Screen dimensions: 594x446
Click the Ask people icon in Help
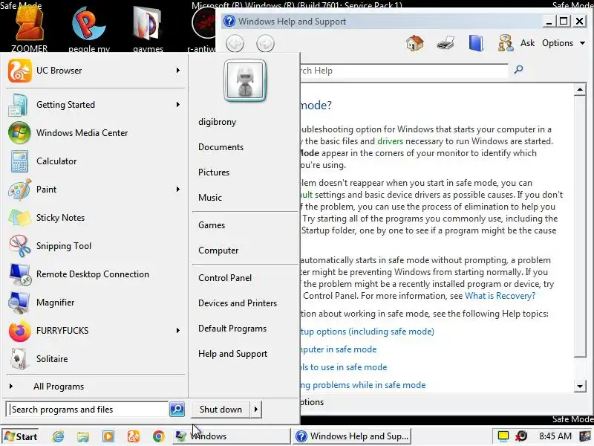(x=506, y=43)
